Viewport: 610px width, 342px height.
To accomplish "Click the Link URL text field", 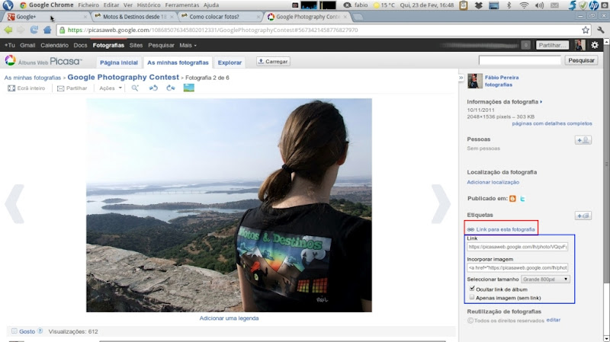I will click(518, 247).
